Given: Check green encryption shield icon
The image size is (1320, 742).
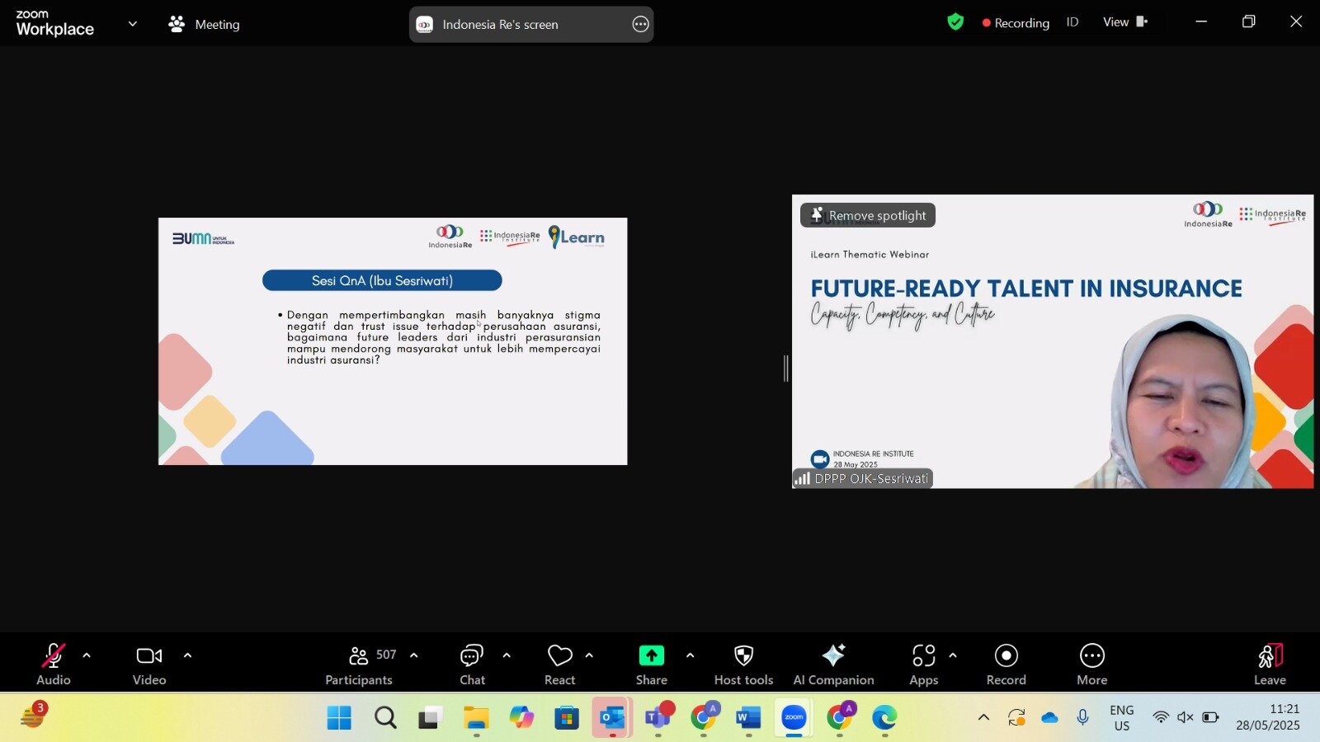Looking at the screenshot, I should coord(955,22).
